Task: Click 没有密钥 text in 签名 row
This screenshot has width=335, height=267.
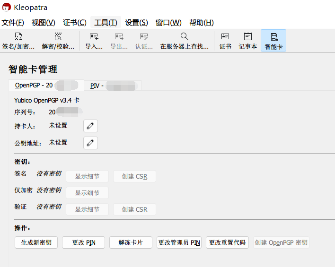Action: click(x=49, y=173)
